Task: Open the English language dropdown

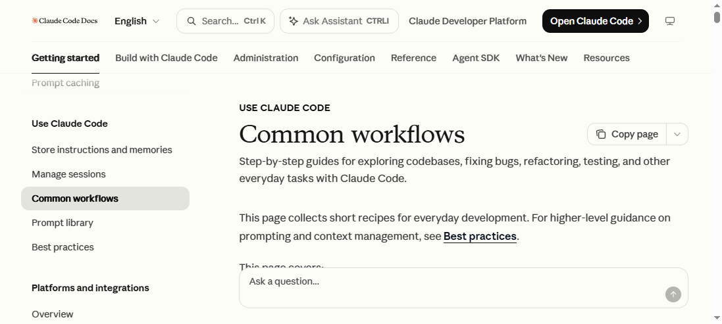Action: 137,21
